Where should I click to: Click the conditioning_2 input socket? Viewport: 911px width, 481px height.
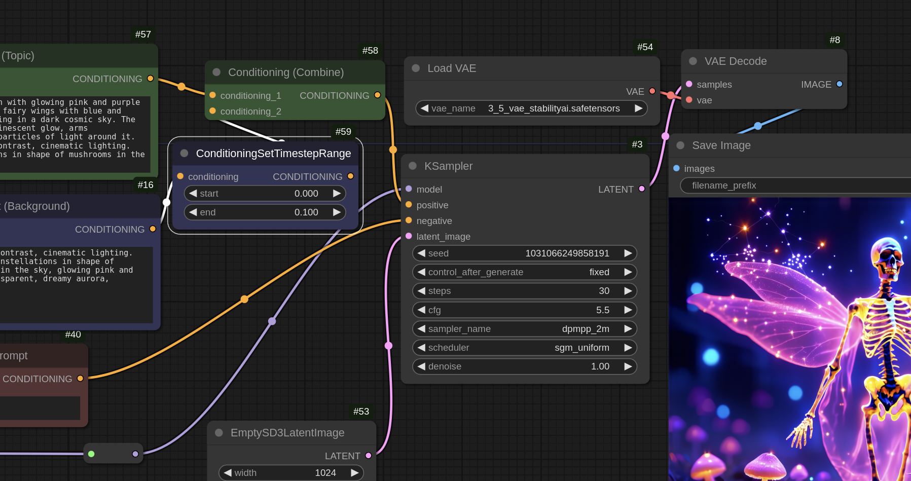(212, 111)
